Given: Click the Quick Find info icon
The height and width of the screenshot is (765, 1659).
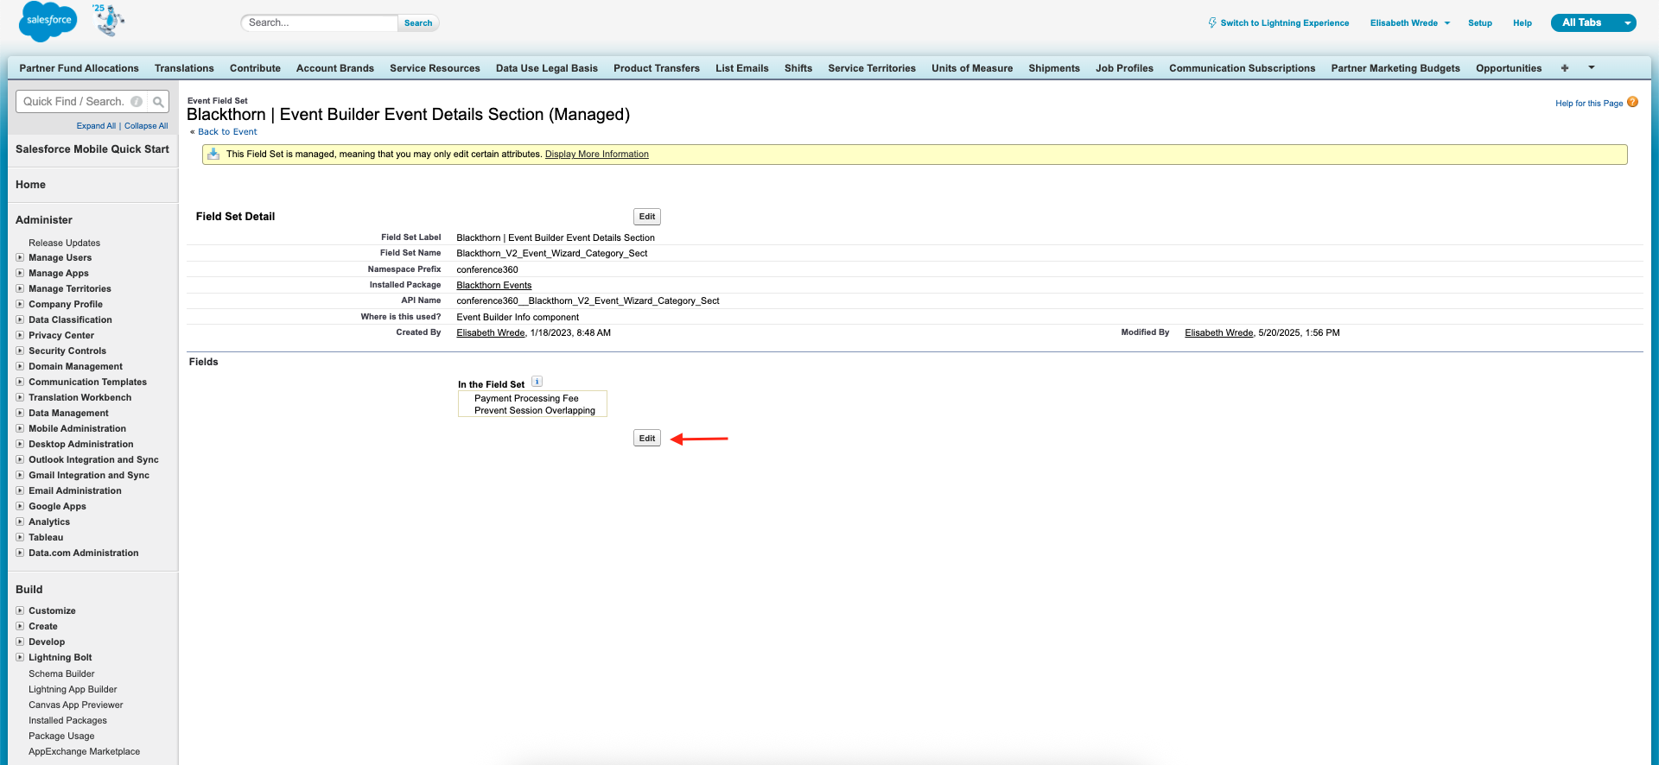Looking at the screenshot, I should (137, 102).
